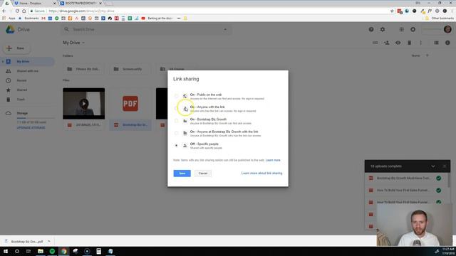The width and height of the screenshot is (456, 256).
Task: Click the Drive help question mark icon
Action: pos(371,29)
